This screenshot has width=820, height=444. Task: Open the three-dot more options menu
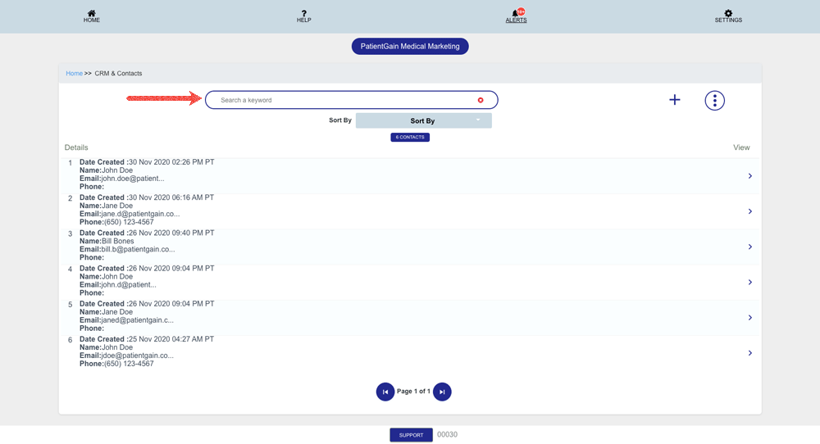click(714, 100)
